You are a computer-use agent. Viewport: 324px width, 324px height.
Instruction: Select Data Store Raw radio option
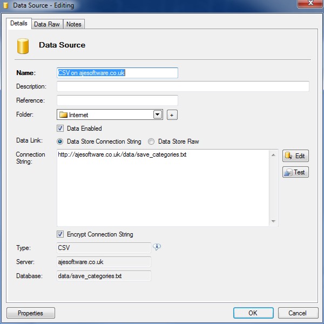tap(152, 141)
